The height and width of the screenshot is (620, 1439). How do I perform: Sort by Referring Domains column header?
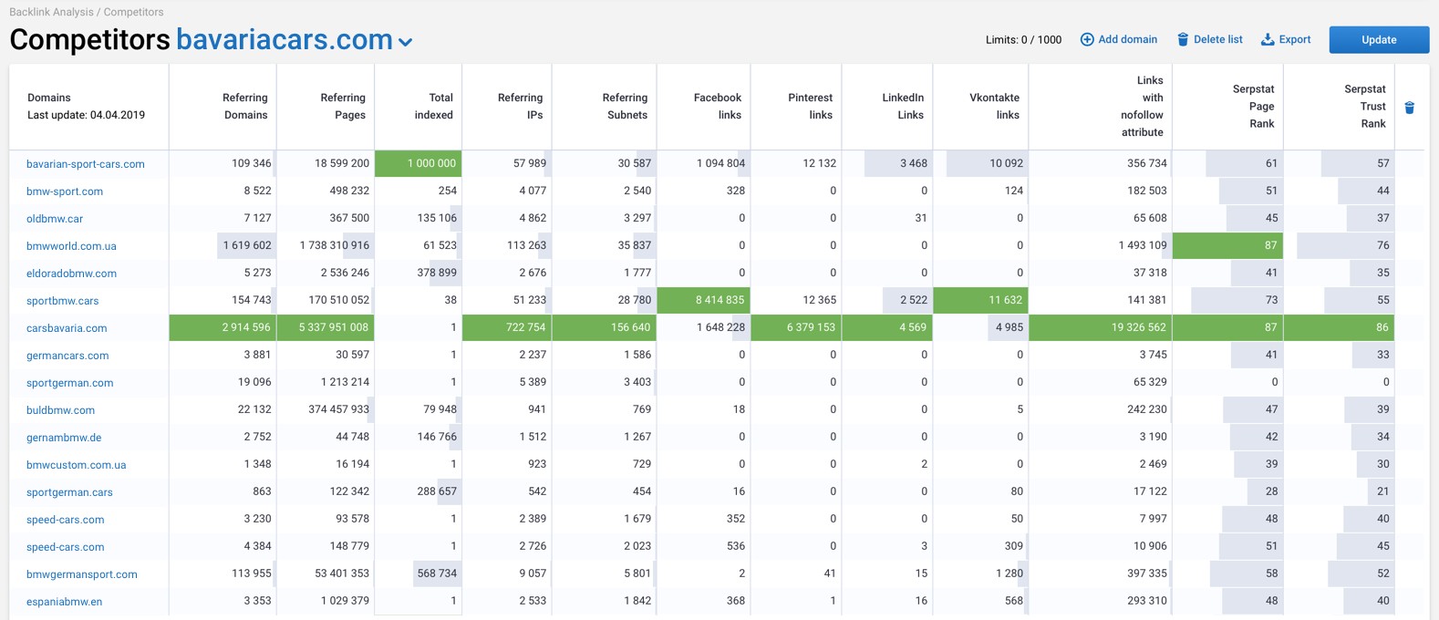245,106
